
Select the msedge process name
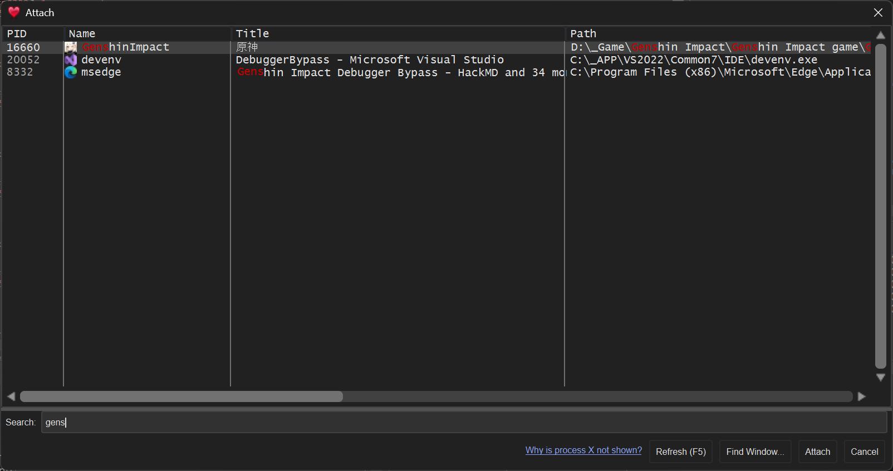(x=101, y=72)
